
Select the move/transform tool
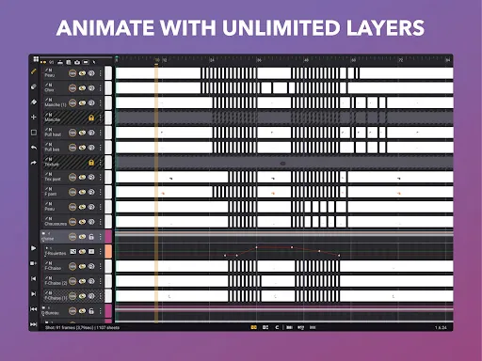(x=34, y=117)
